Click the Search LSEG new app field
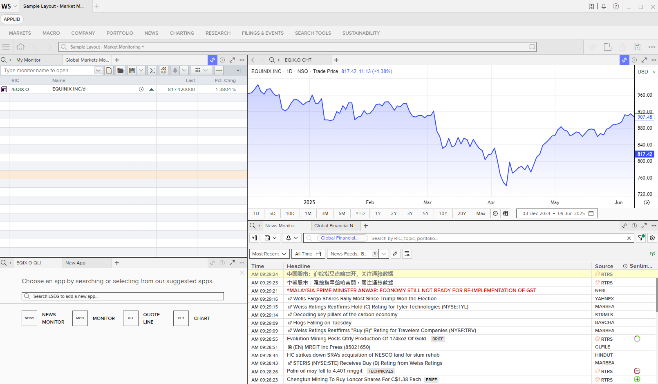The height and width of the screenshot is (384, 658). point(123,296)
